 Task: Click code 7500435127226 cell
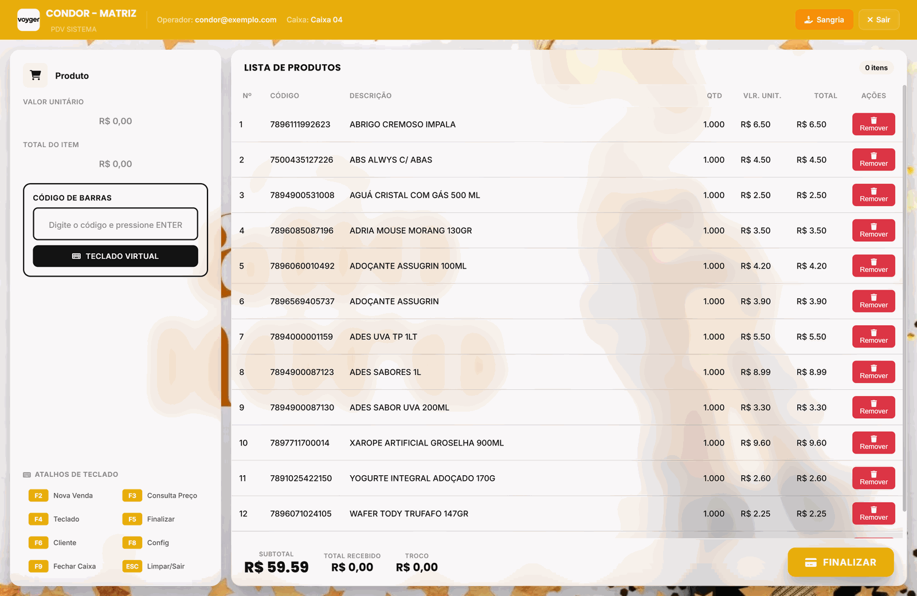click(x=301, y=160)
